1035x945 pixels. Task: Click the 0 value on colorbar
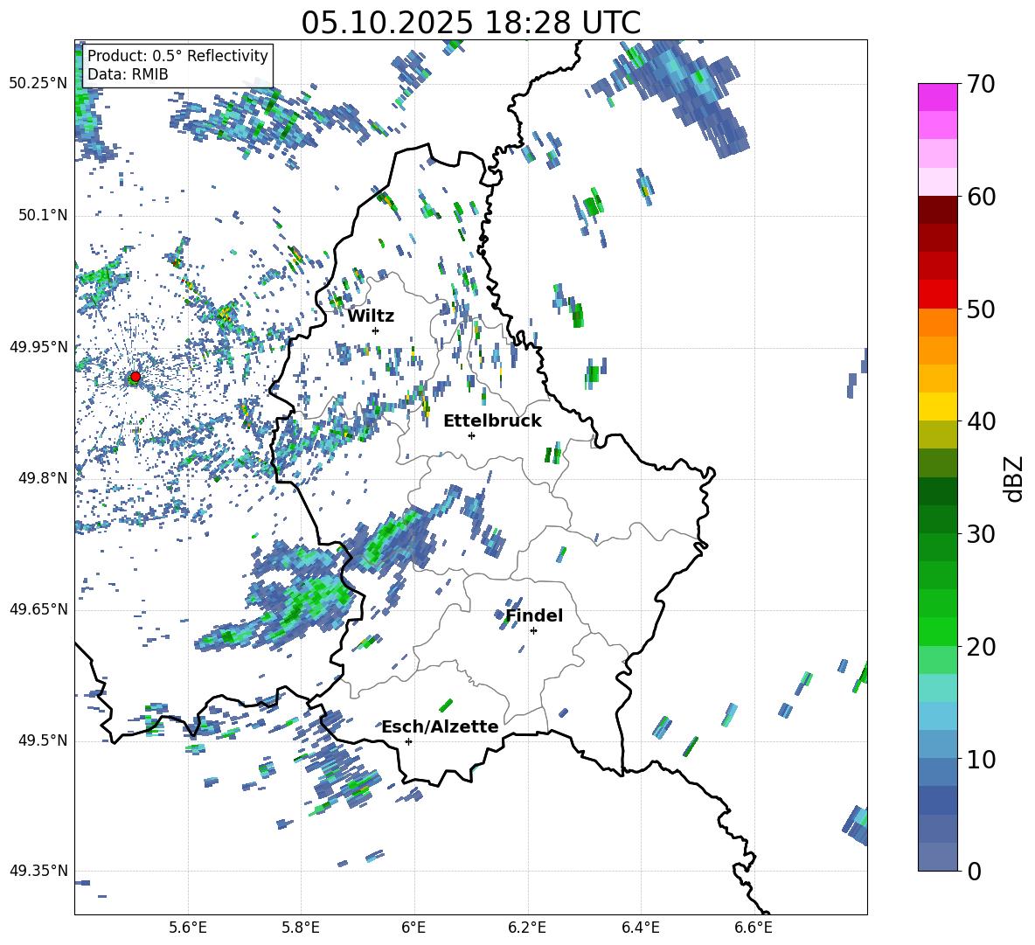pos(974,871)
